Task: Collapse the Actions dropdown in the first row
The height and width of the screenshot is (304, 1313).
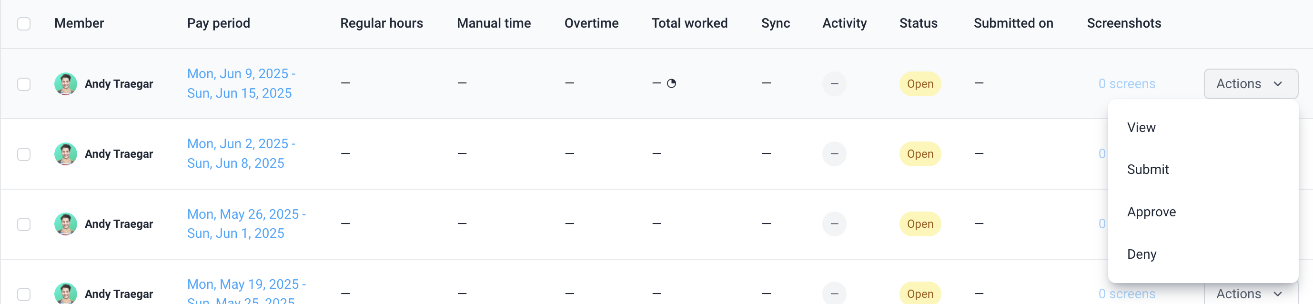Action: coord(1250,84)
